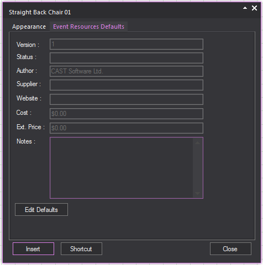Screen dimensions: 263x265
Task: Click inside the Website field
Action: click(x=127, y=99)
